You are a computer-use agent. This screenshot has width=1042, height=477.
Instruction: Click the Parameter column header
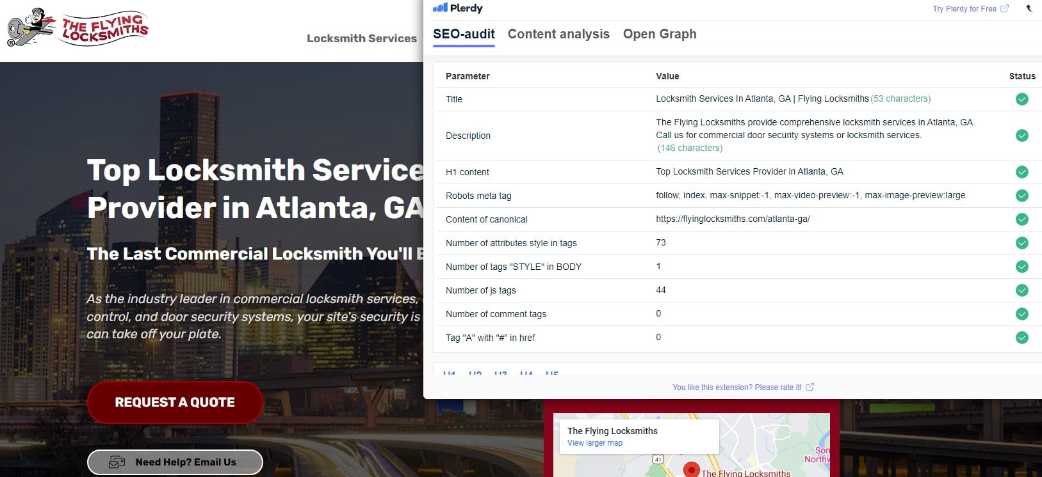pyautogui.click(x=468, y=76)
